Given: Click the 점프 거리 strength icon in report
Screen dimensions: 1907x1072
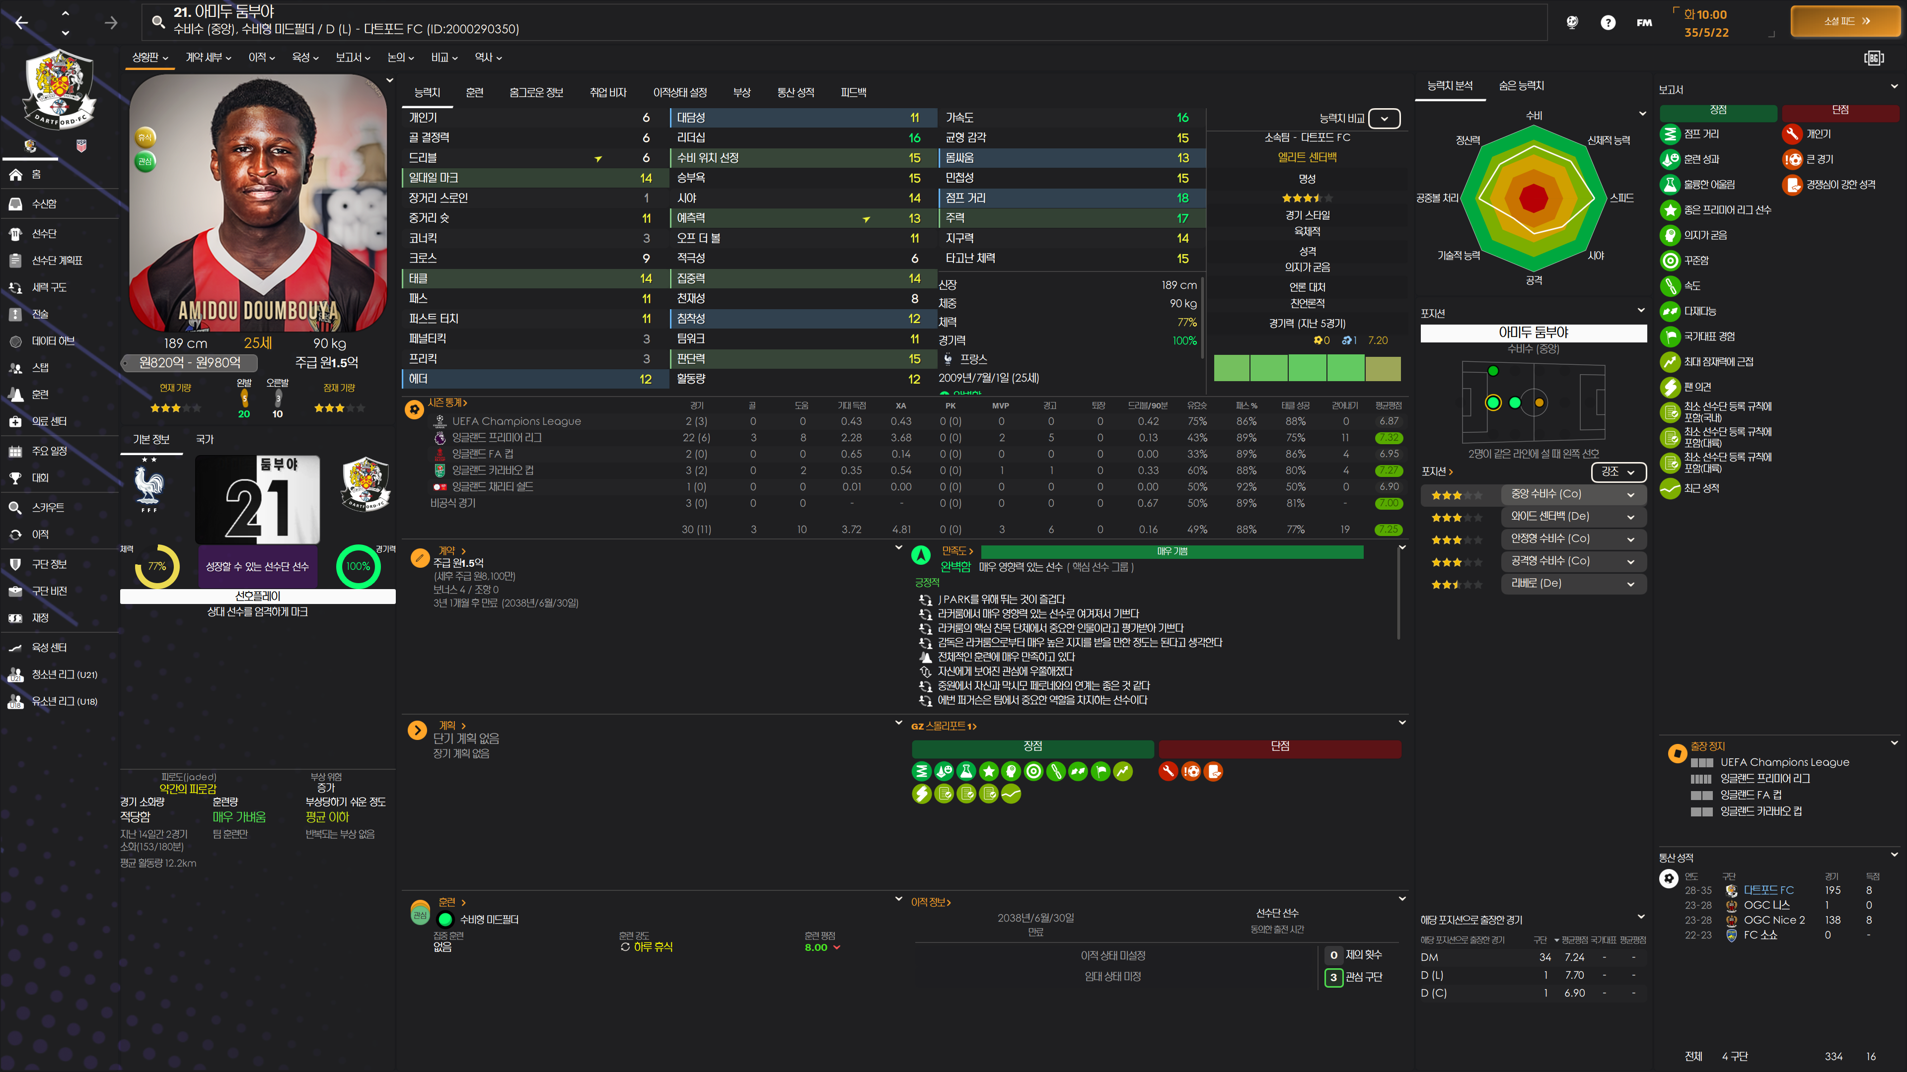Looking at the screenshot, I should [1670, 134].
